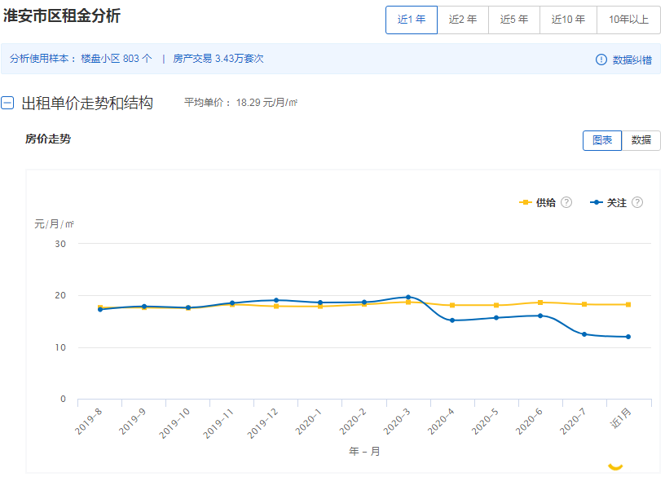
Task: Click the yellow 供给 legend marker
Action: [x=526, y=202]
